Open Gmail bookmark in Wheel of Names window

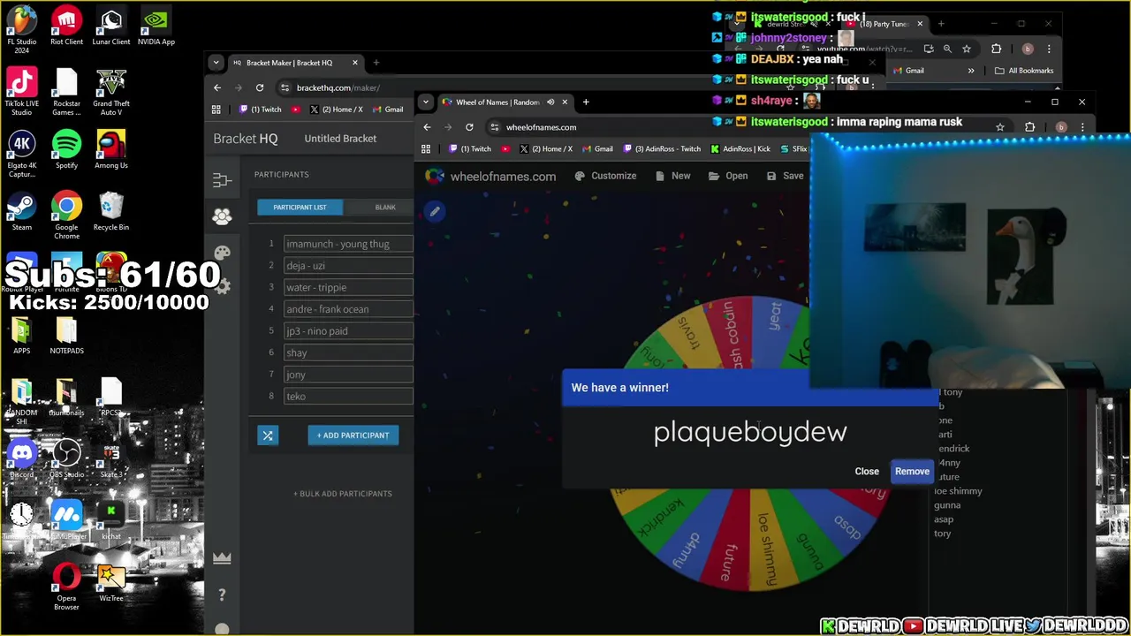597,148
